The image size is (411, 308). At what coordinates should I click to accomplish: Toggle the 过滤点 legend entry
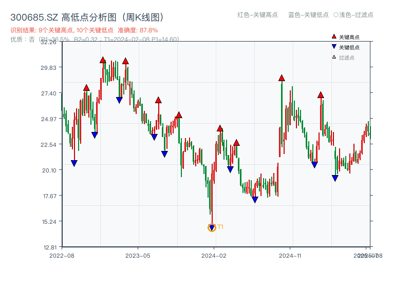343,57
